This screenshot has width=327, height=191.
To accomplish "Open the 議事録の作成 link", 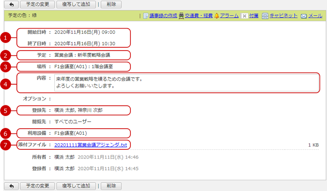I will point(163,16).
